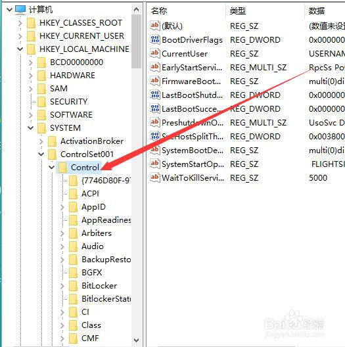Collapse the Control key

click(51, 168)
